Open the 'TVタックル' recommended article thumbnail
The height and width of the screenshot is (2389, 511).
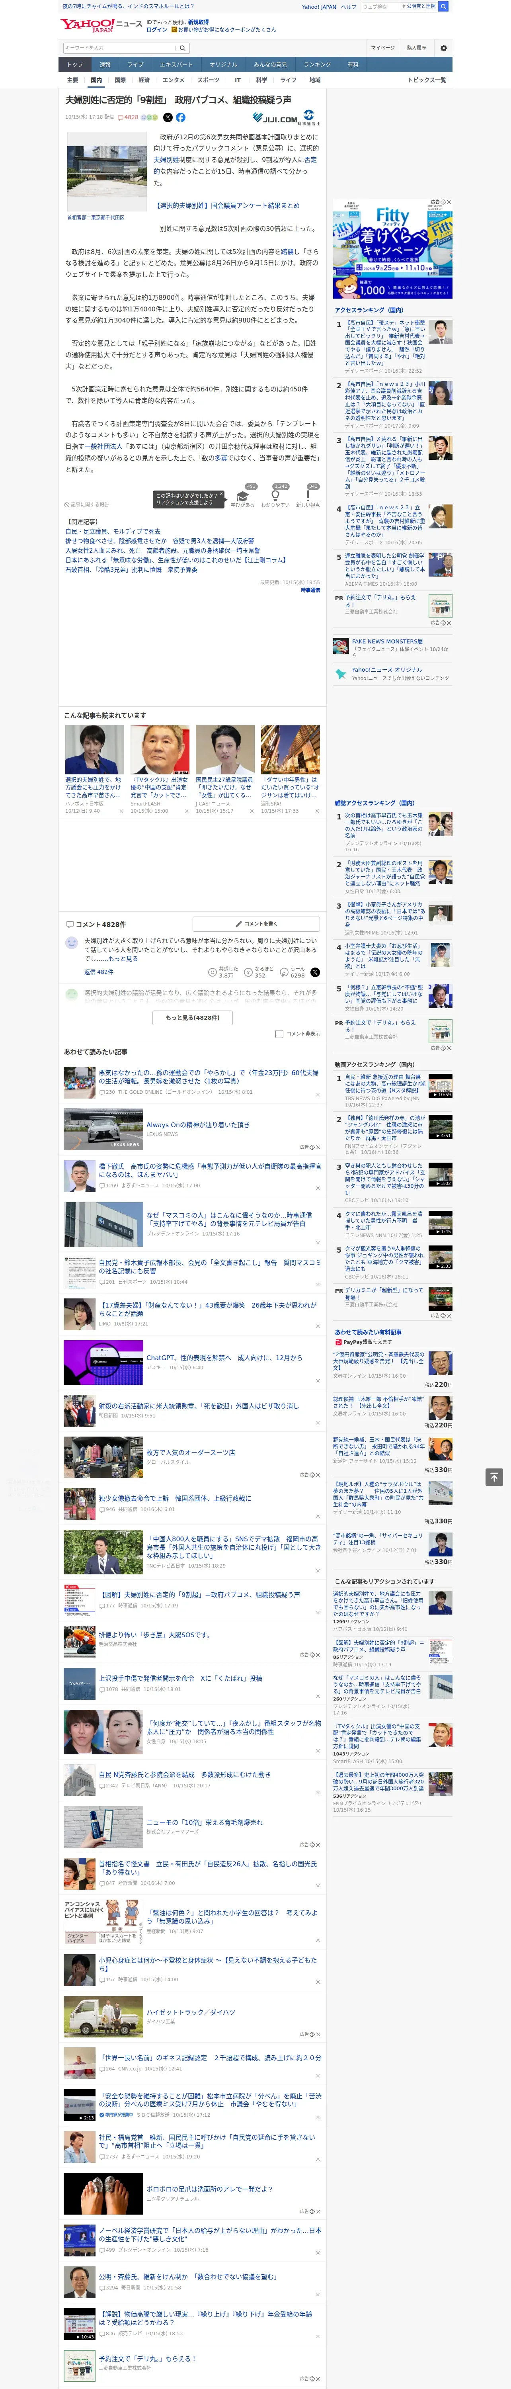[160, 749]
